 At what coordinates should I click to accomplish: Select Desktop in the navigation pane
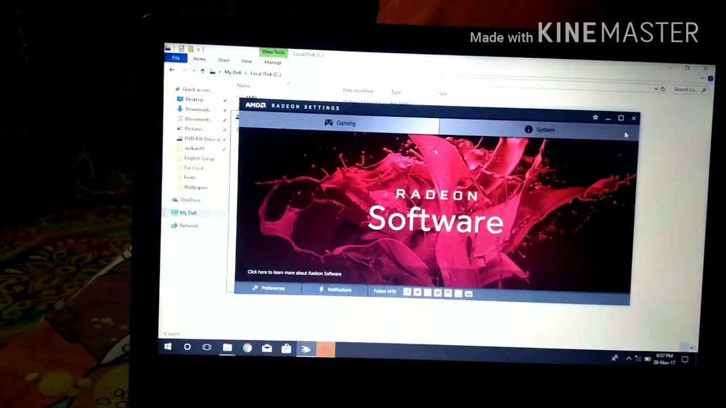click(190, 99)
